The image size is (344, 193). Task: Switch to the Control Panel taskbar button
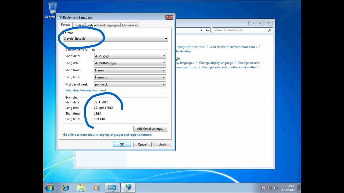point(112,188)
